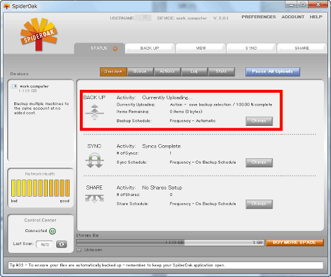View the Stats sub-tab
331x277 pixels.
coord(221,71)
